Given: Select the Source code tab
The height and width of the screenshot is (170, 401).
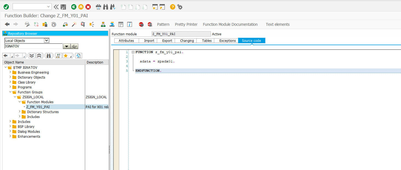Looking at the screenshot, I should point(252,41).
